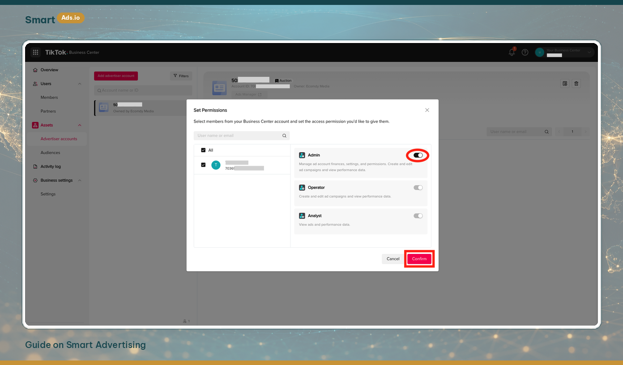Click the assign permissions icon beside trash
Screen dimensions: 623x365
565,83
